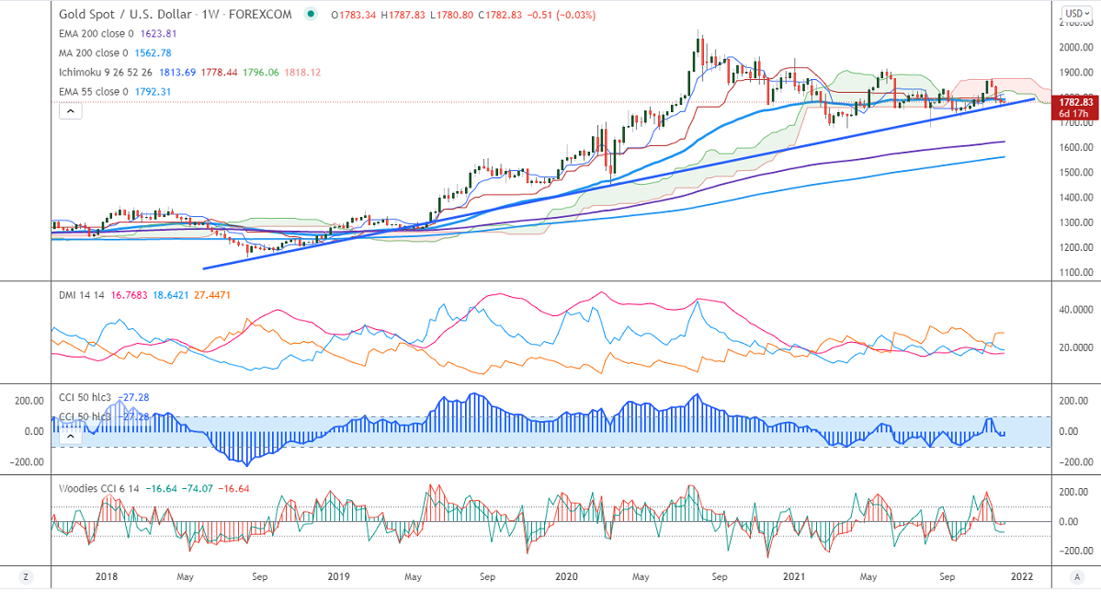The height and width of the screenshot is (592, 1101).
Task: Click the FOREXCOM exchange label
Action: tap(260, 14)
